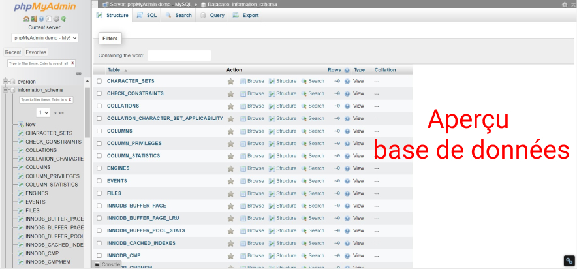Open the SQL tab

tap(147, 16)
